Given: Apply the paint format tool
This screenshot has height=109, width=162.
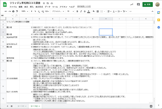Looking at the screenshot, I should pos(17,11).
